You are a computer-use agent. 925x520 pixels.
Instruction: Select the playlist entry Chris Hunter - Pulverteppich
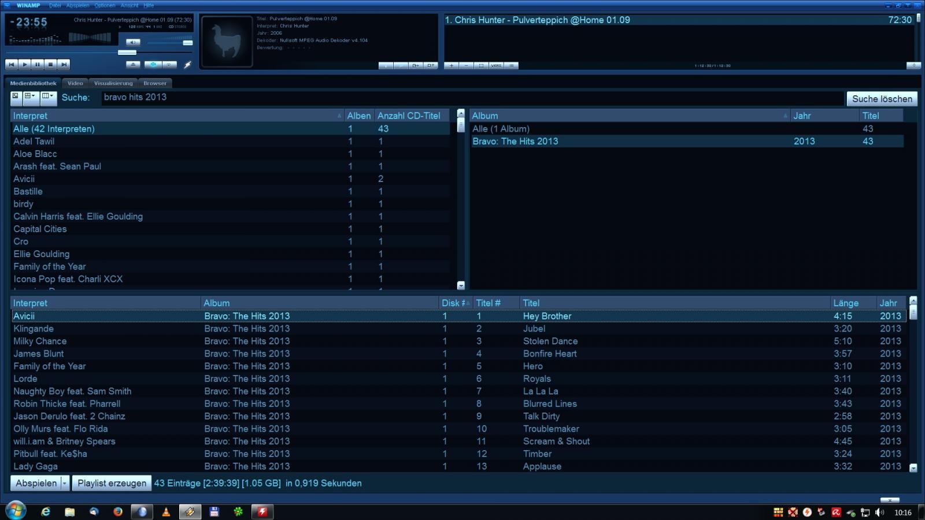click(x=678, y=20)
